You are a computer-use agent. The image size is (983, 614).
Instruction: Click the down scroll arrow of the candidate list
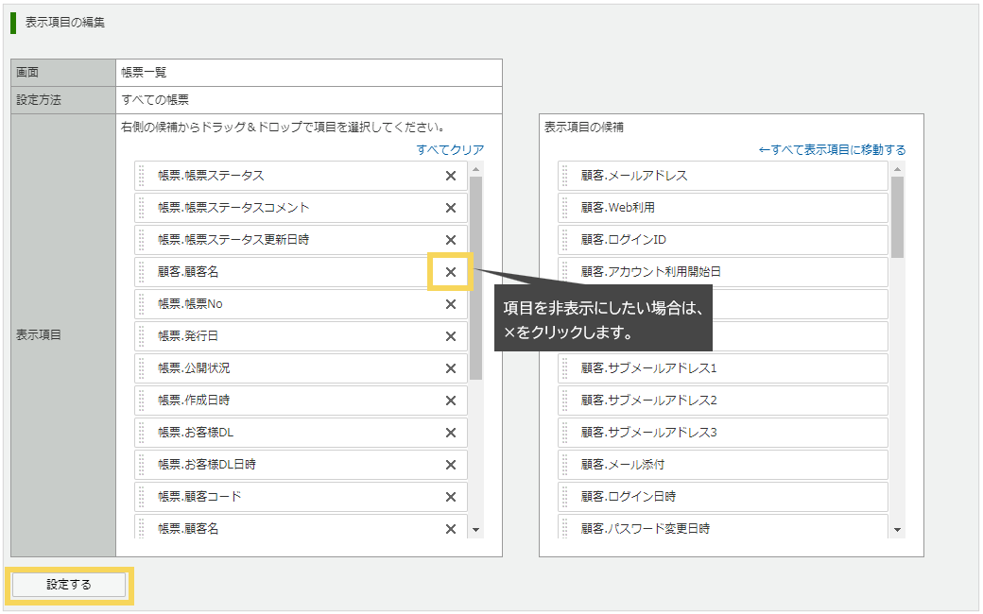coord(897,531)
